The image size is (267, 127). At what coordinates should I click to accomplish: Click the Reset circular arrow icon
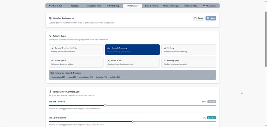195,18
